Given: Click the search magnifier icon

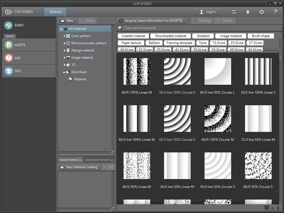Looking at the screenshot, I should pos(120,28).
